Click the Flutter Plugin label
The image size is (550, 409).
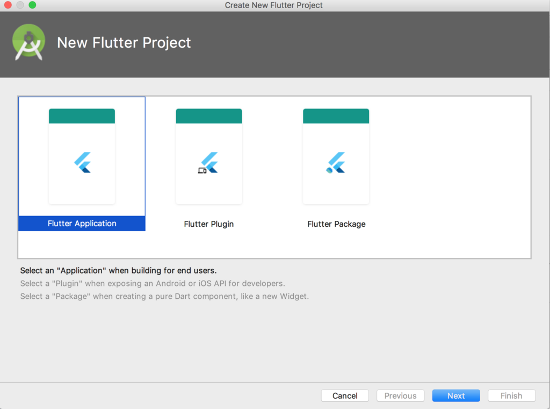(x=209, y=224)
